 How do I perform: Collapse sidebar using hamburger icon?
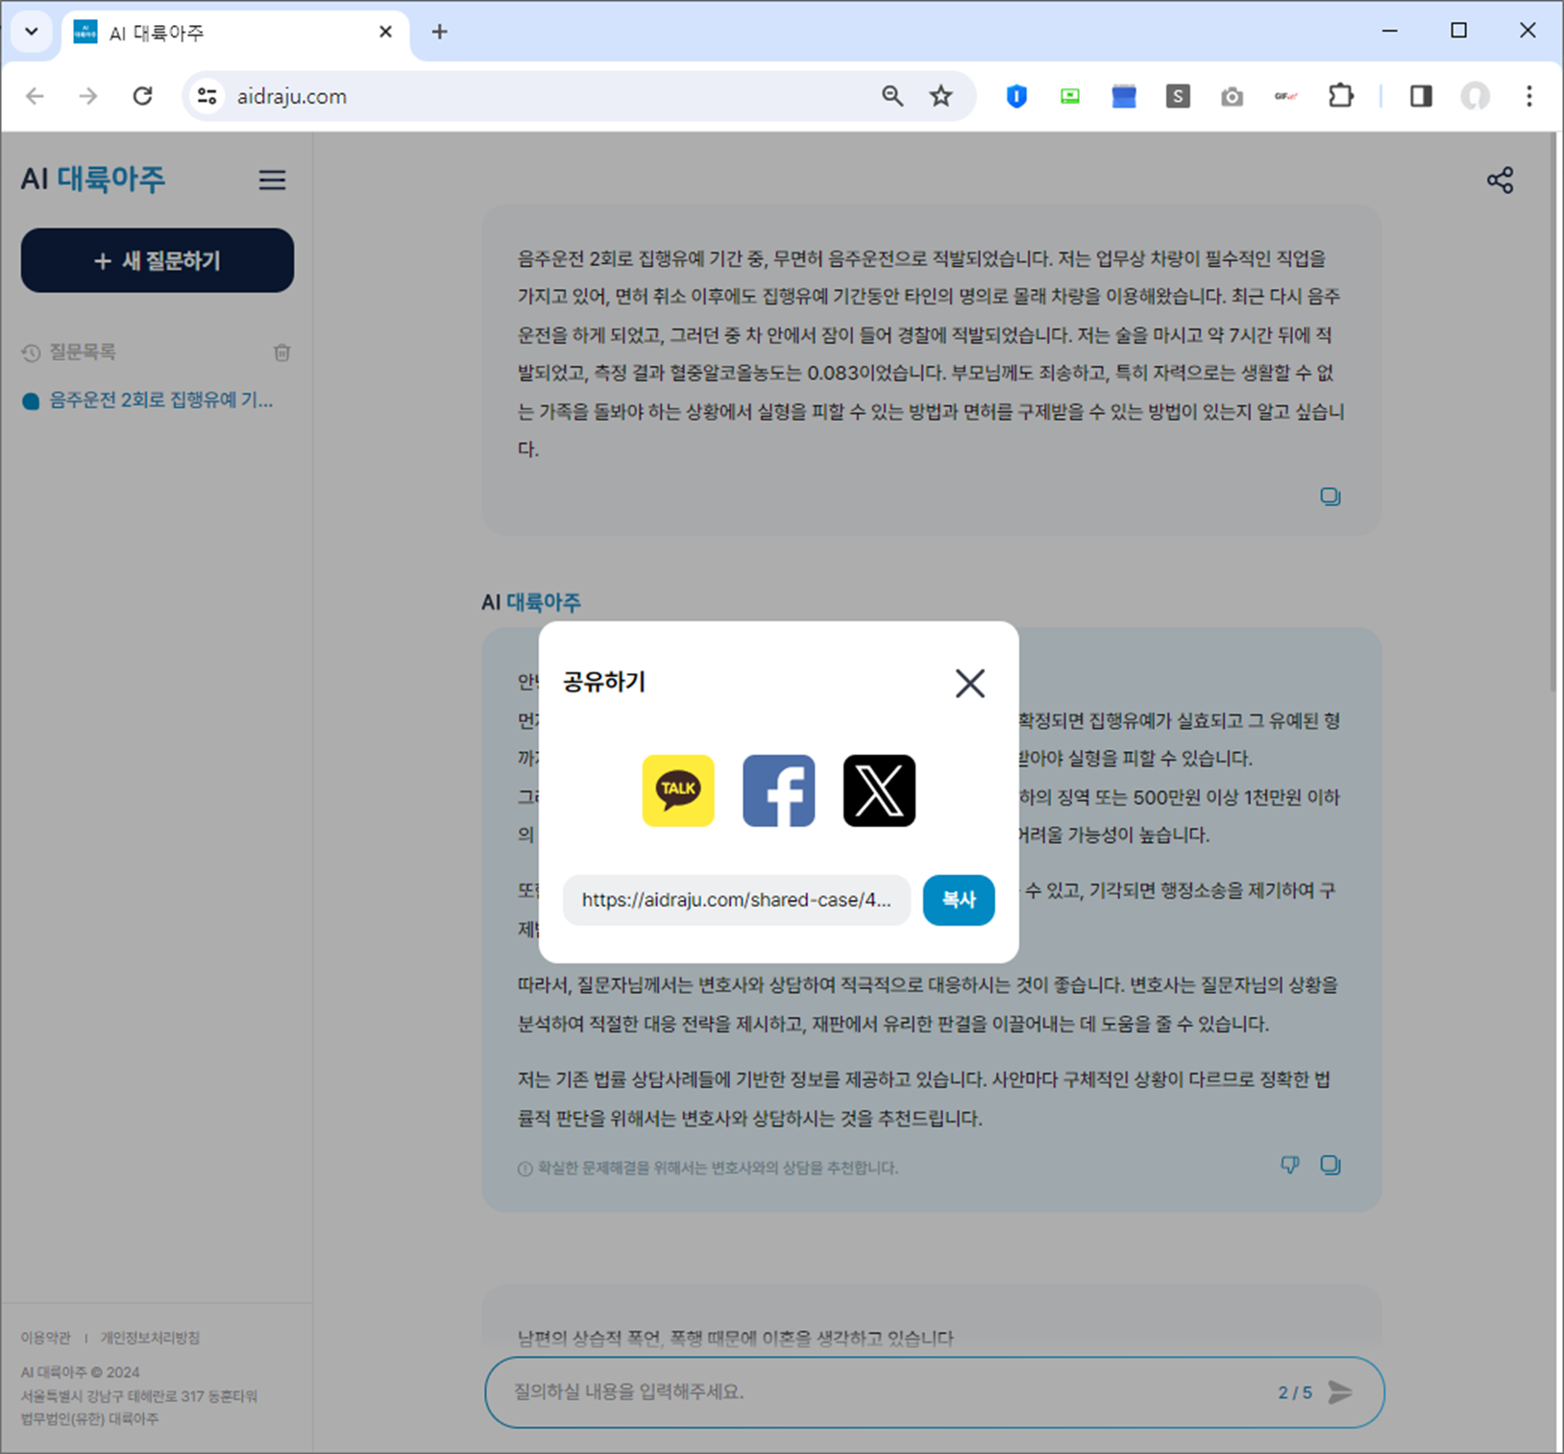pos(272,180)
